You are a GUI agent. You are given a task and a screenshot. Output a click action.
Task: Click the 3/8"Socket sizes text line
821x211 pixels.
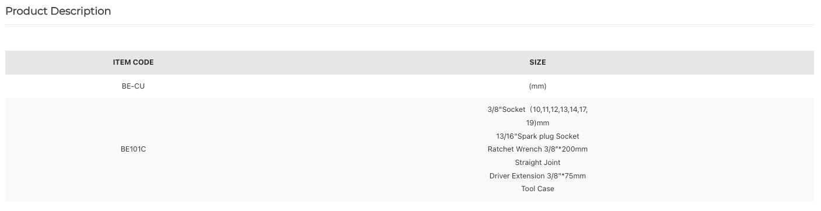tap(537, 110)
